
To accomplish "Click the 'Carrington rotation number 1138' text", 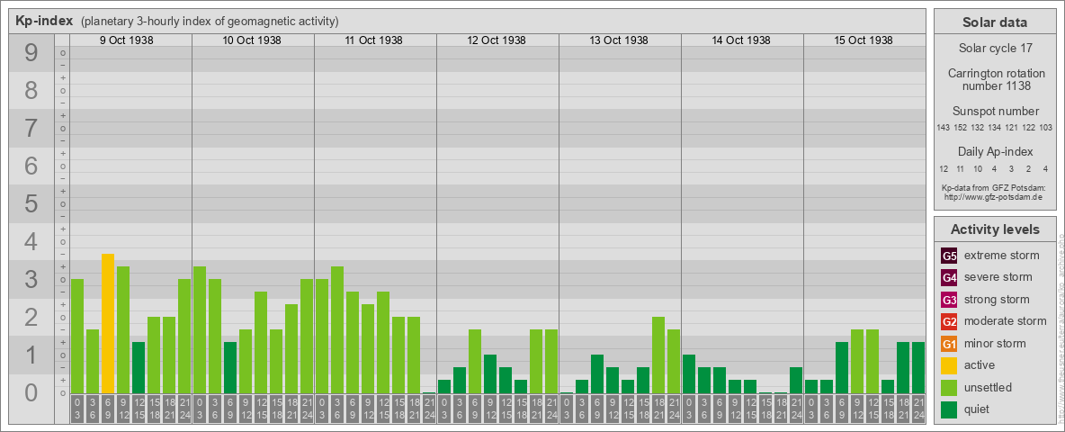I will (995, 79).
